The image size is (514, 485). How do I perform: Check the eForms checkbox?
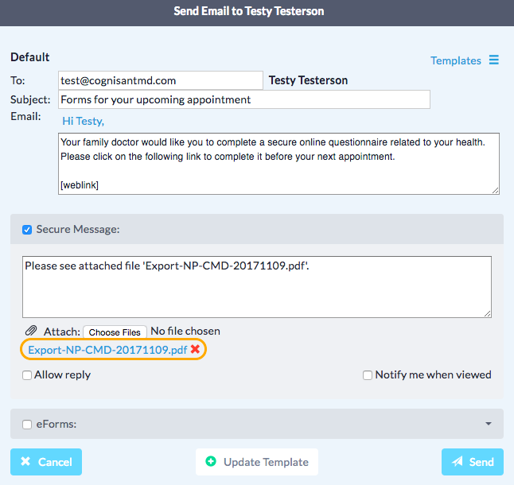click(x=27, y=425)
